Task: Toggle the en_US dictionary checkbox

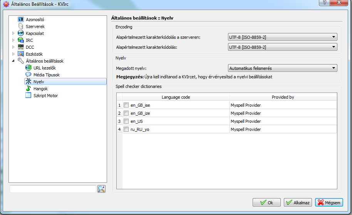Action: tap(126, 121)
